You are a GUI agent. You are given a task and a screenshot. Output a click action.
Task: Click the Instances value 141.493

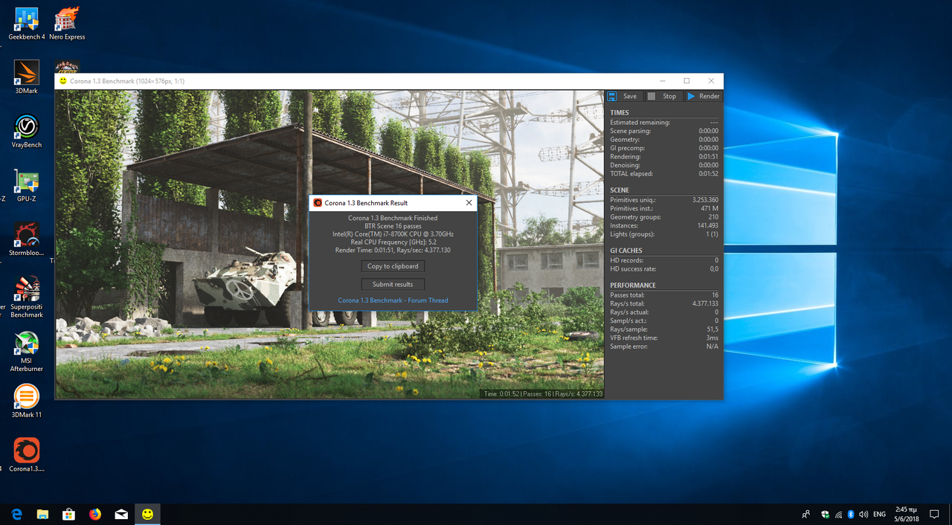[707, 226]
